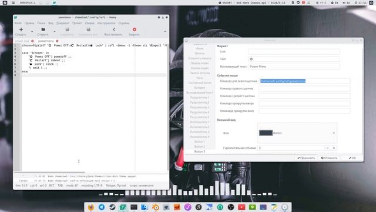The height and width of the screenshot is (212, 376).
Task: Click the Icon input field
Action: pos(294,51)
